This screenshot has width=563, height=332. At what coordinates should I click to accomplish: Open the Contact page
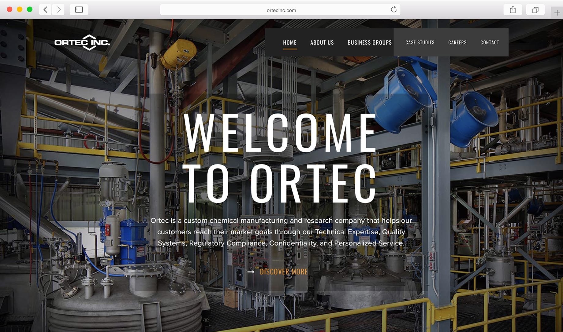[490, 42]
